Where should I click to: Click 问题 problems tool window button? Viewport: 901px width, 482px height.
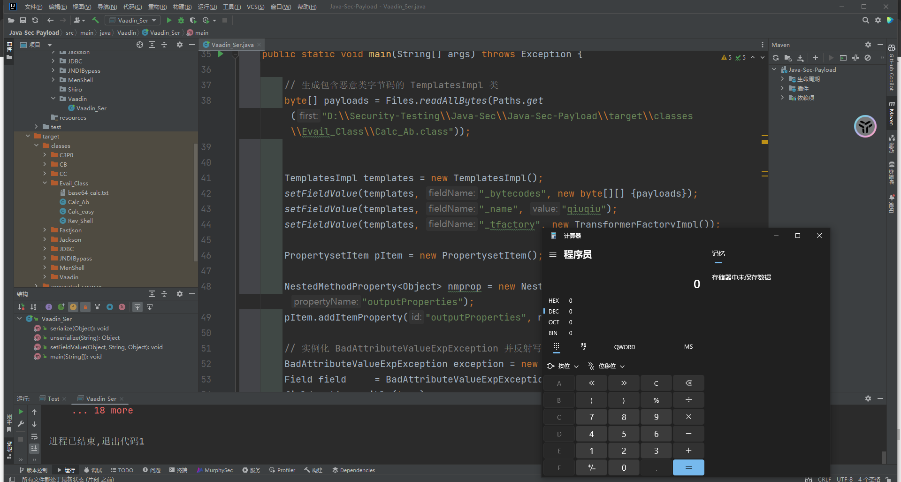tap(152, 470)
